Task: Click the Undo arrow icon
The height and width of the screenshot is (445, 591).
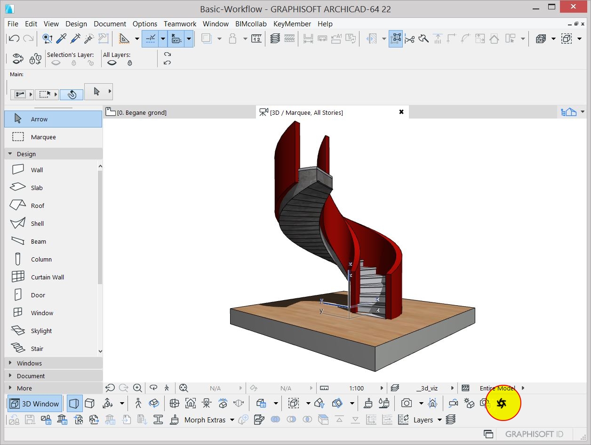Action: point(14,39)
